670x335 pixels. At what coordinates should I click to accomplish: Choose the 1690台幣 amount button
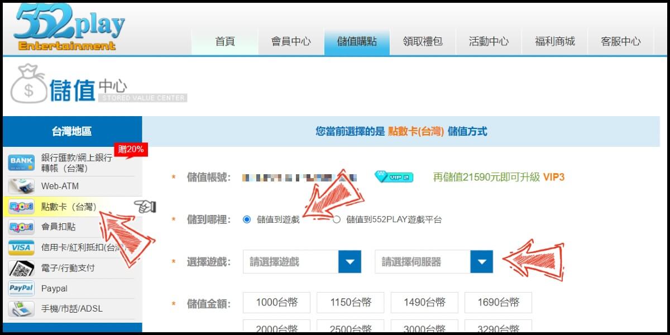498,303
